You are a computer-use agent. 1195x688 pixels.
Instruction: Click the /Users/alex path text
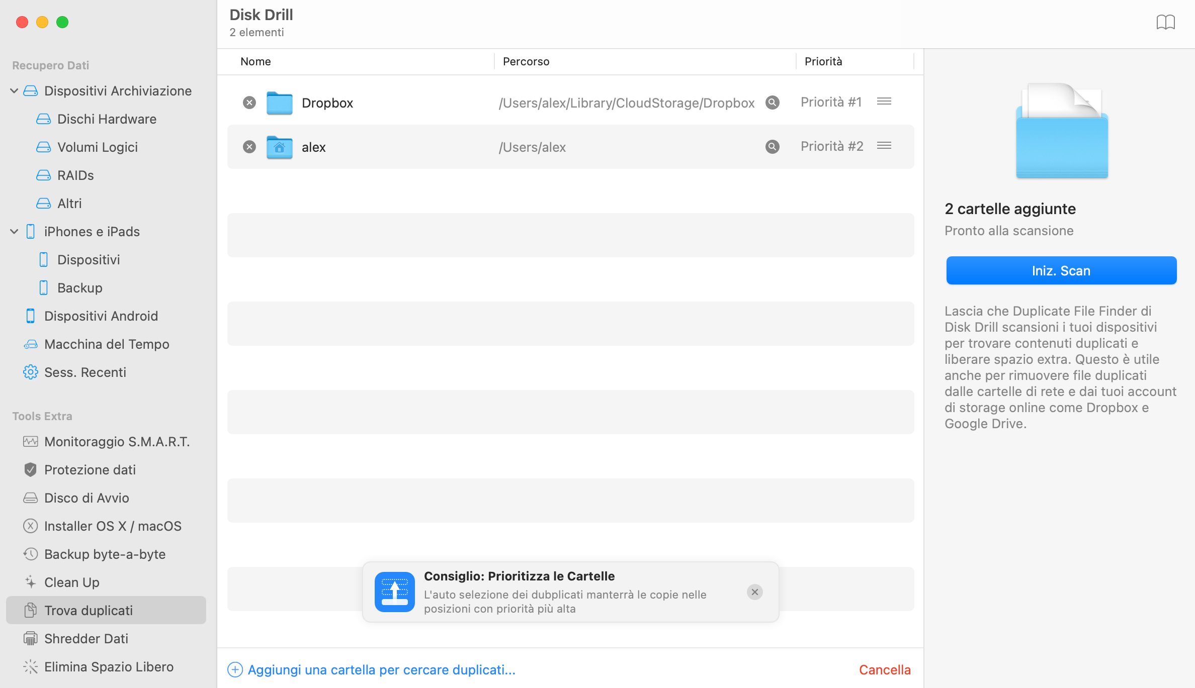(532, 147)
